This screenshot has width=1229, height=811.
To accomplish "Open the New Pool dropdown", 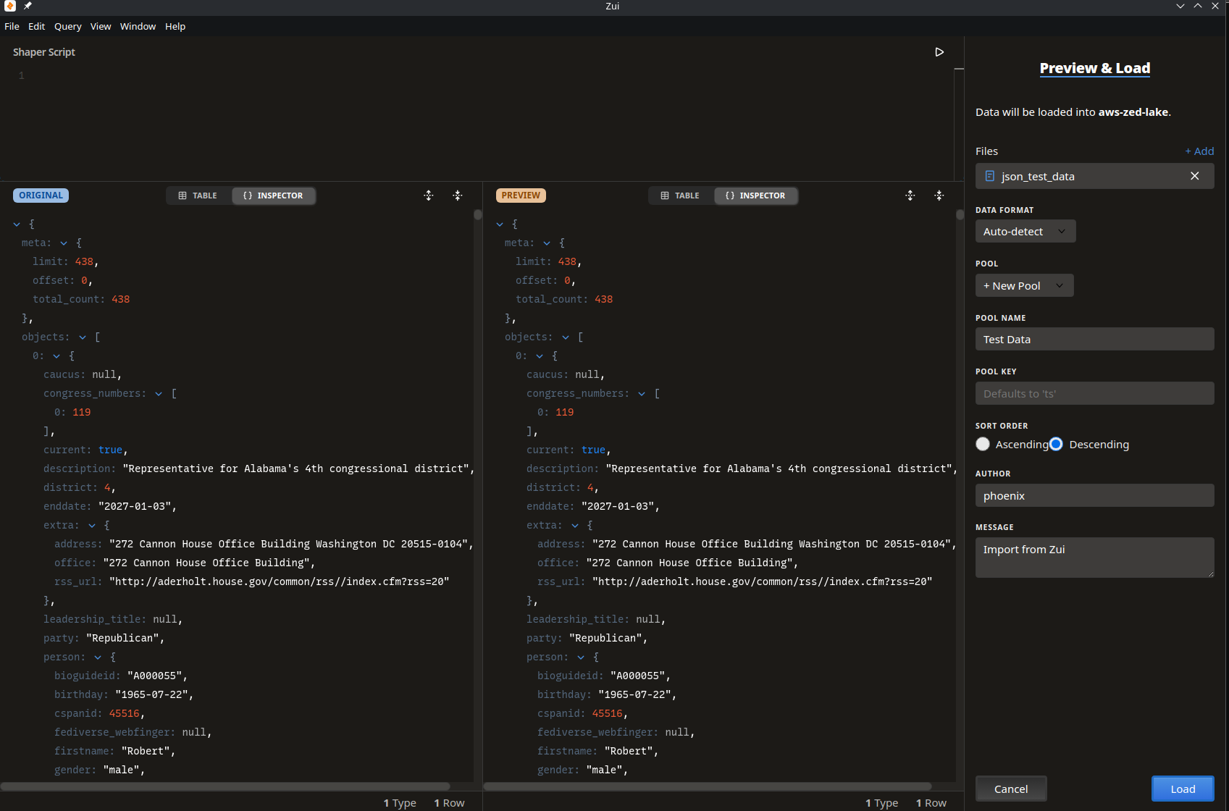I will (1024, 286).
